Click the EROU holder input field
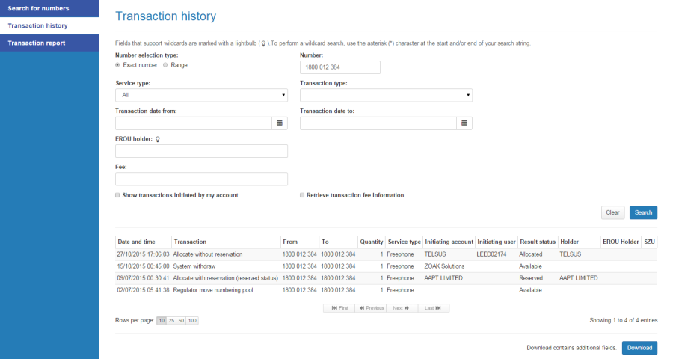This screenshot has height=359, width=673. coord(201,151)
